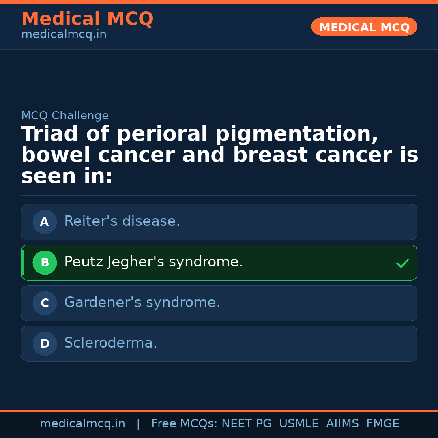The image size is (438, 438).
Task: Choose the Gardener's syndrome answer text
Action: pyautogui.click(x=142, y=303)
